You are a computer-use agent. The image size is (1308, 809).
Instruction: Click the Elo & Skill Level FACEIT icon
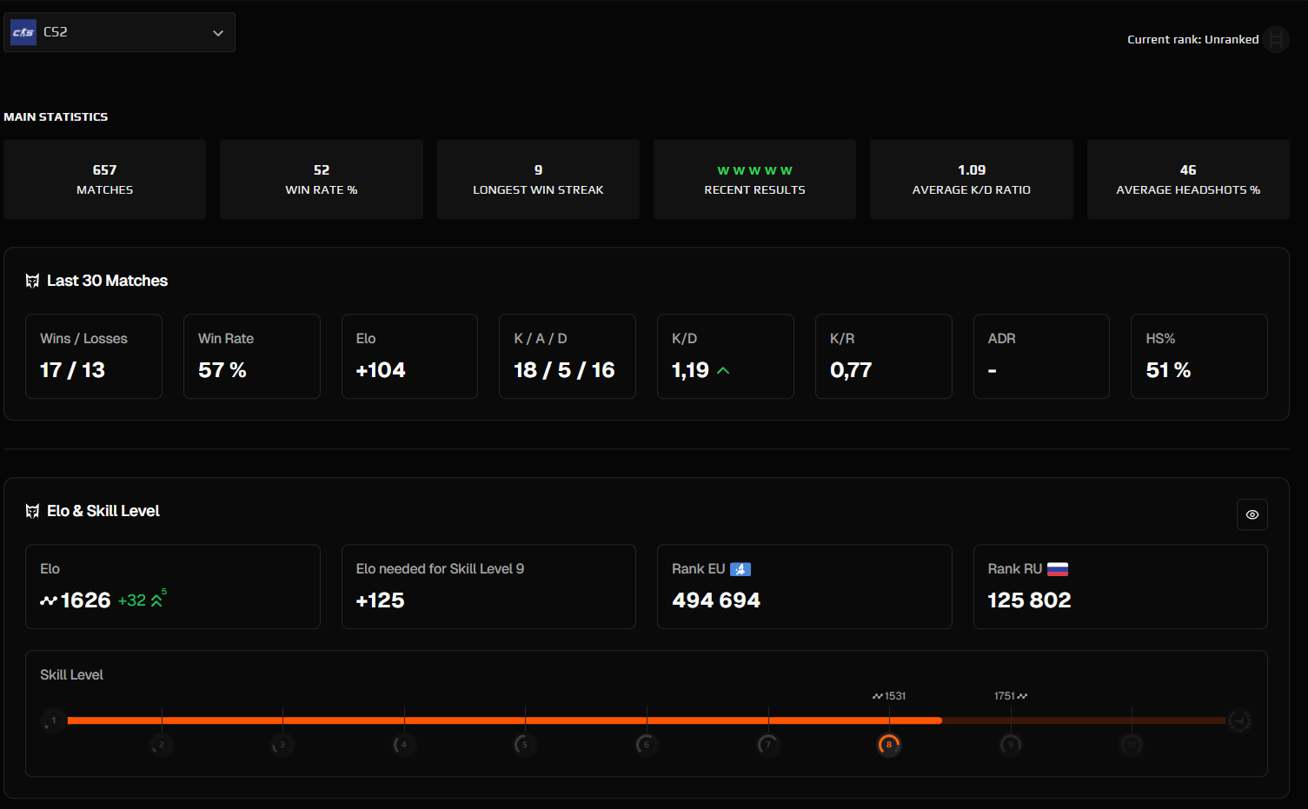click(32, 511)
